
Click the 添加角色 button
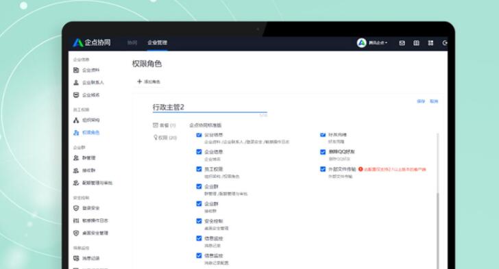click(x=149, y=81)
